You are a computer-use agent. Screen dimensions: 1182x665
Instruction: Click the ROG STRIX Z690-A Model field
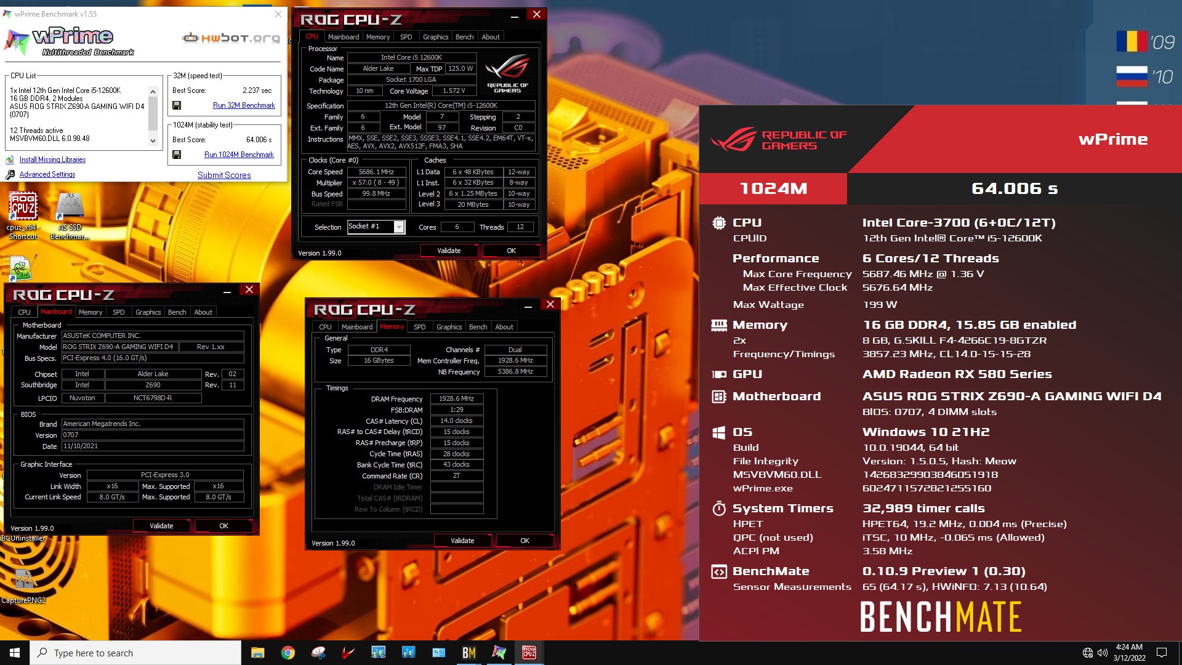(119, 347)
